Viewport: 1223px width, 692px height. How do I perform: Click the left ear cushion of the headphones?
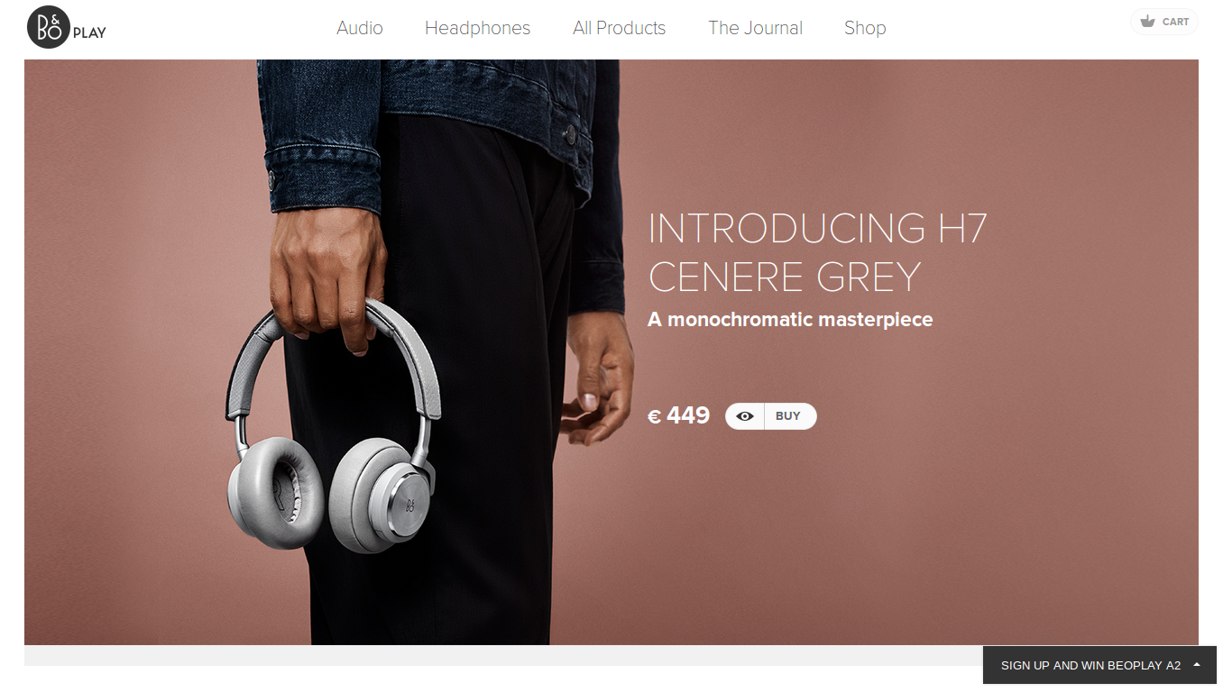point(275,492)
